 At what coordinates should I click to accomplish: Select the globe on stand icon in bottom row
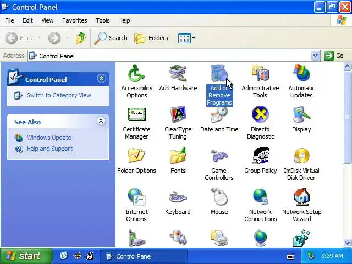pos(260,238)
